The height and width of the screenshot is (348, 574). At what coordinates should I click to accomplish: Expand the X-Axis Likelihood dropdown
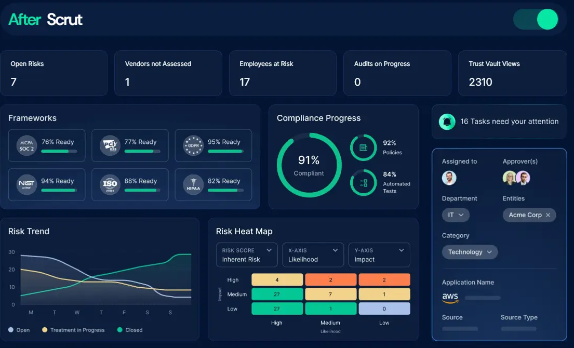[313, 255]
